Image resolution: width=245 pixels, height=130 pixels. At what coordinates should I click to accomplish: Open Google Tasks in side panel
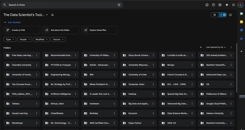pos(241,30)
